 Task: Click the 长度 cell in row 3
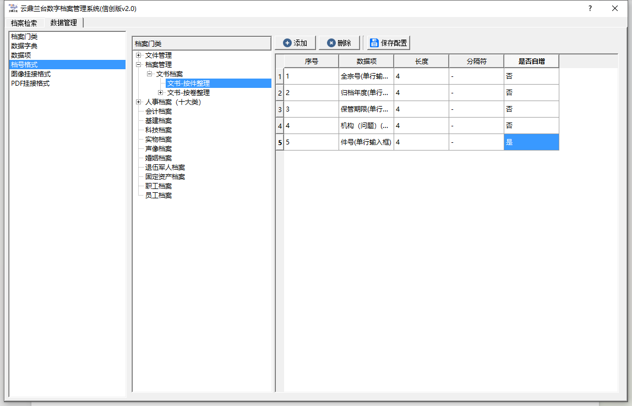[x=421, y=109]
